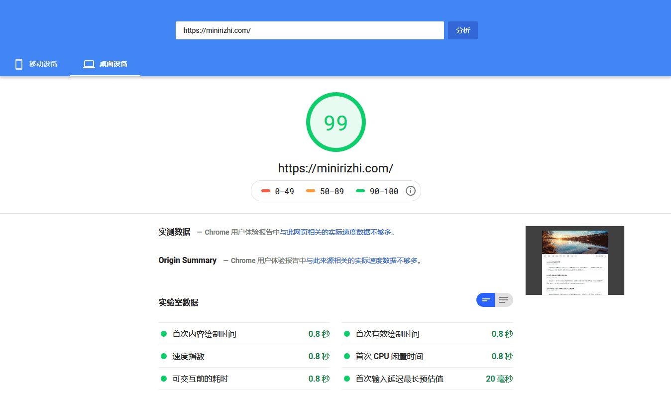Click the 首次有效绘制时间 metric label
671x398 pixels.
click(387, 334)
